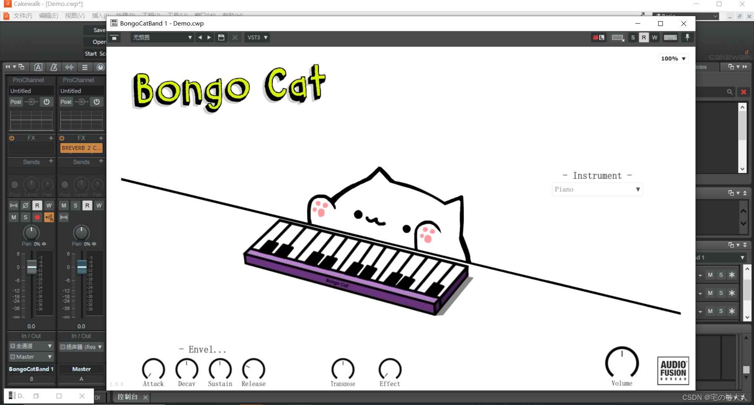
Task: Open the Piano instrument dropdown
Action: tap(597, 189)
